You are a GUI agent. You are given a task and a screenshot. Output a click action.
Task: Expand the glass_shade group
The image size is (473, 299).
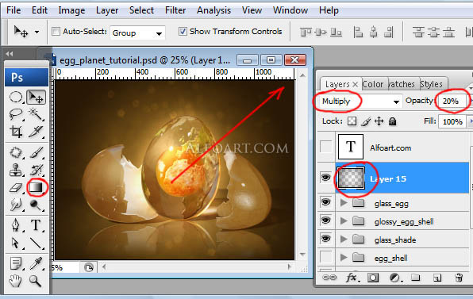(x=344, y=239)
